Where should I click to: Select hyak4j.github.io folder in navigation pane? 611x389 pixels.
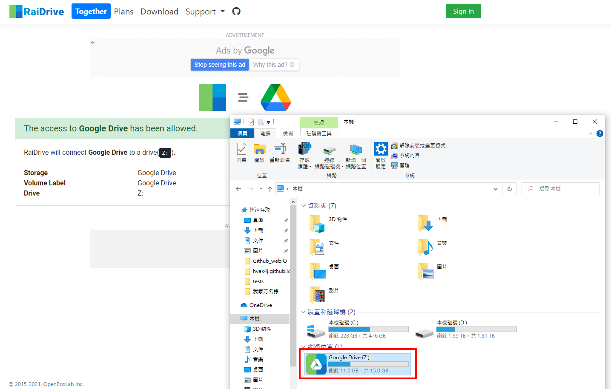[267, 271]
